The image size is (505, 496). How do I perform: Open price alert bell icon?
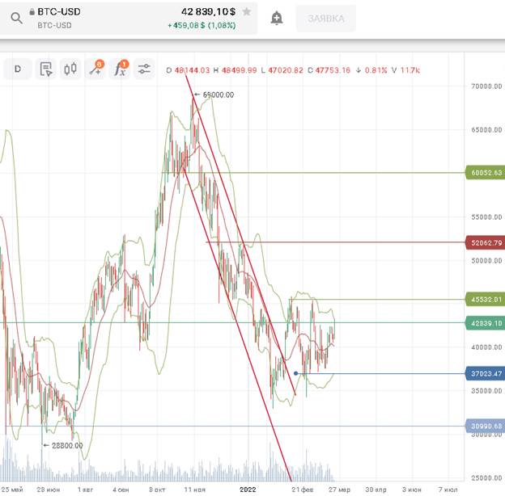click(x=277, y=18)
